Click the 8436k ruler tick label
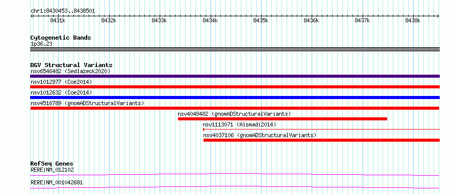The image size is (454, 194). tap(311, 20)
